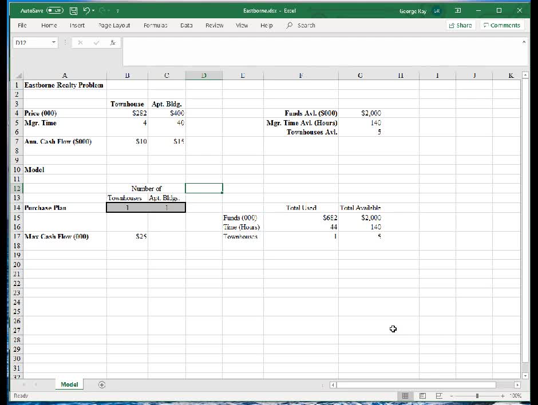Click the Time (Hours) used 44 cell
This screenshot has height=405, width=538.
[301, 227]
